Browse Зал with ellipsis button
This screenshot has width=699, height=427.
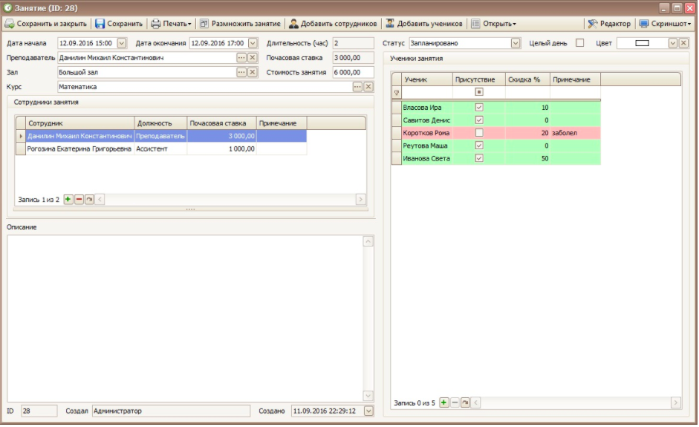241,72
